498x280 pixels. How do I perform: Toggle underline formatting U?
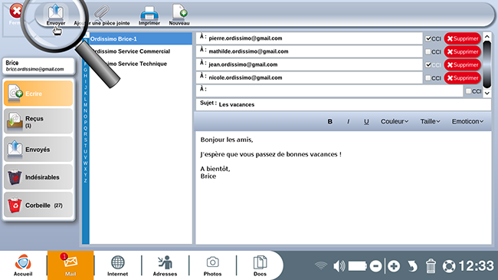click(366, 121)
